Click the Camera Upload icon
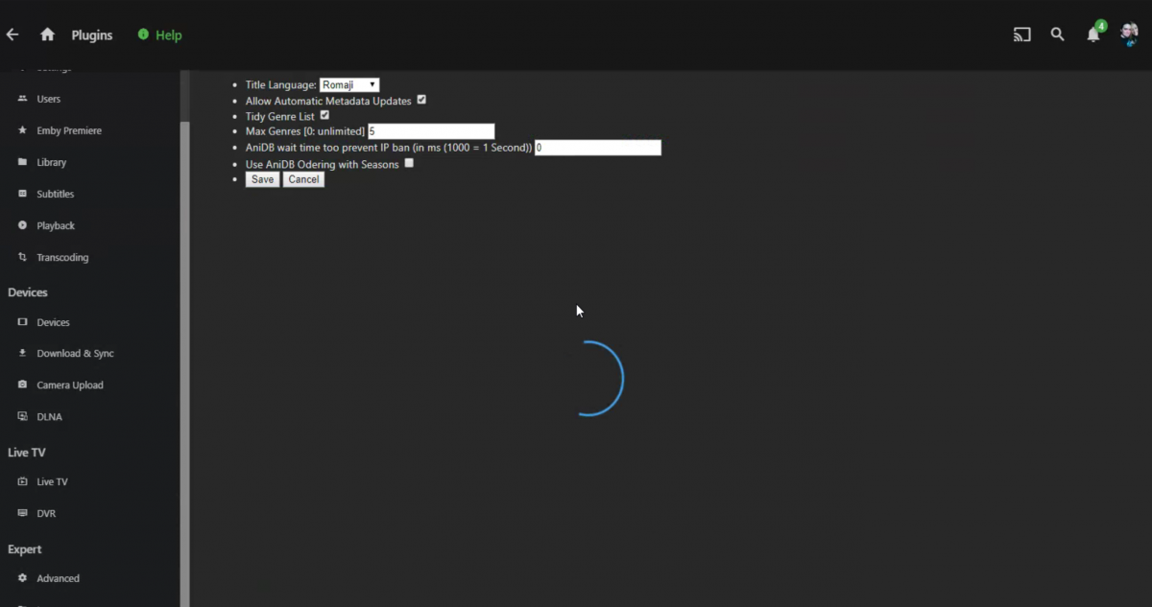The width and height of the screenshot is (1152, 607). (x=23, y=385)
